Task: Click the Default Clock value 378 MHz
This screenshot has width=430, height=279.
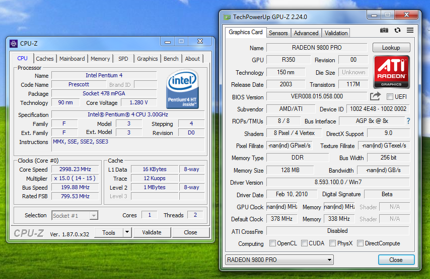Action: click(x=281, y=219)
